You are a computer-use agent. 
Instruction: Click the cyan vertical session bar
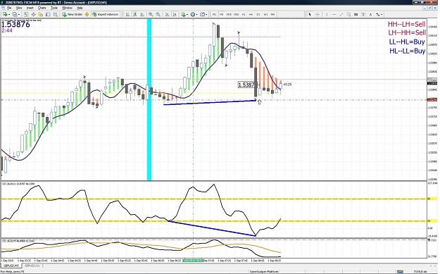[149, 99]
